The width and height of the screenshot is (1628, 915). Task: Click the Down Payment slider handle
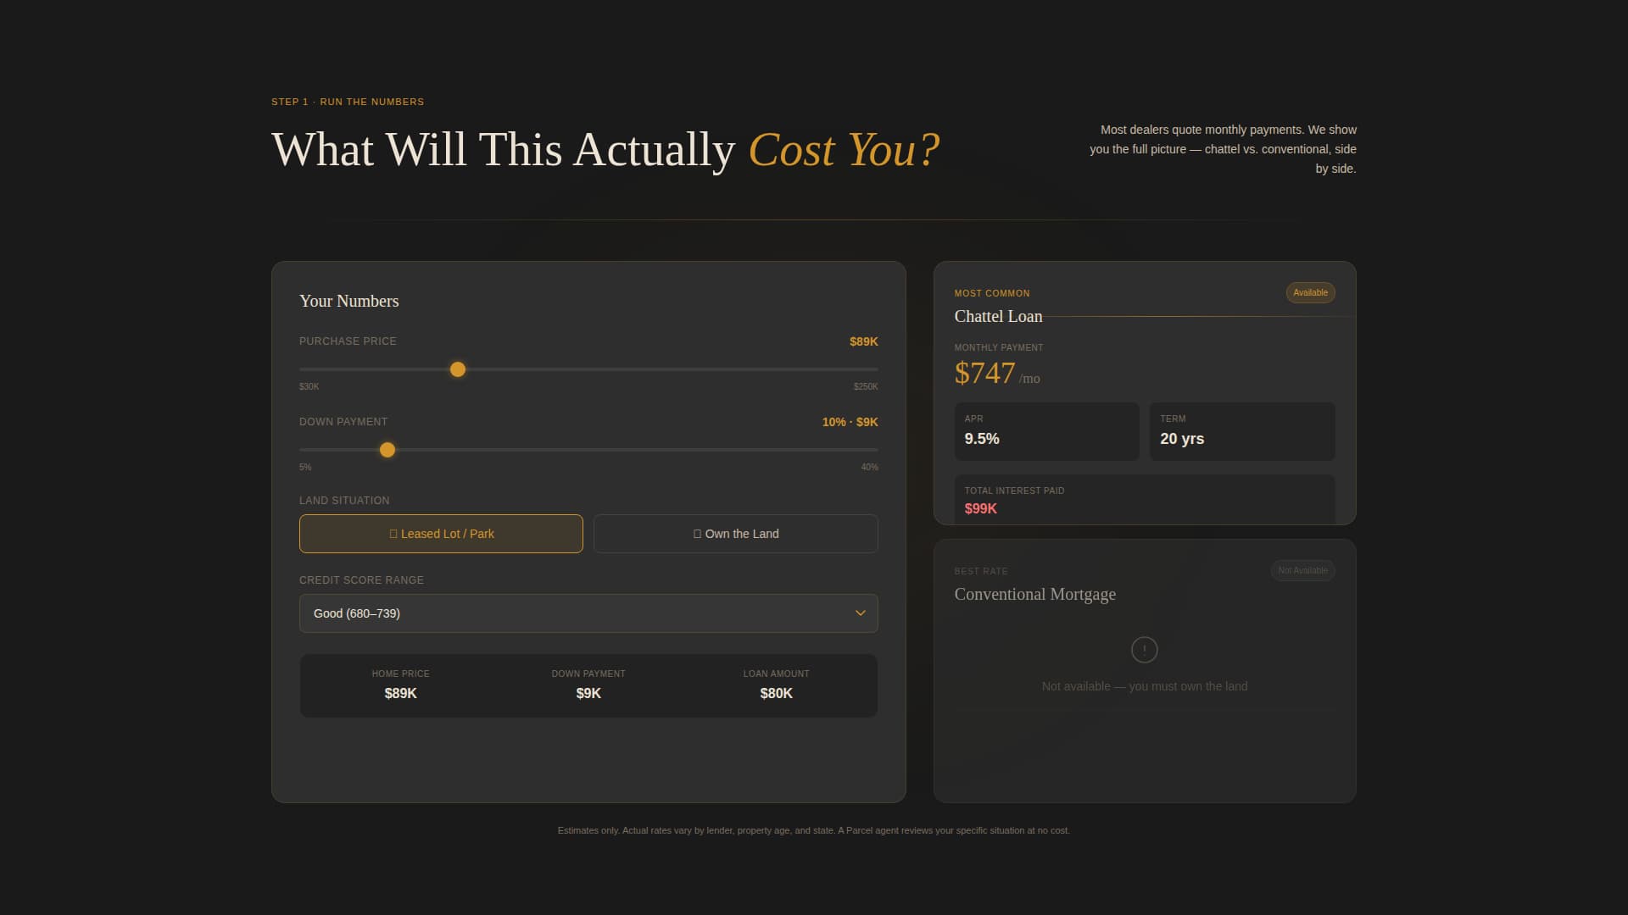coord(387,450)
